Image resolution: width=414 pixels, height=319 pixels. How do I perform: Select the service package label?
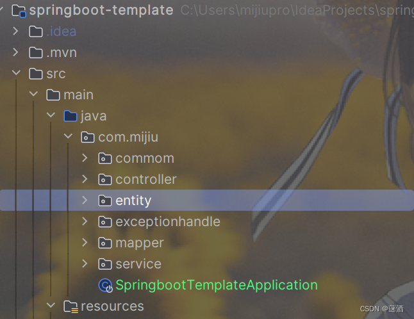[138, 264]
